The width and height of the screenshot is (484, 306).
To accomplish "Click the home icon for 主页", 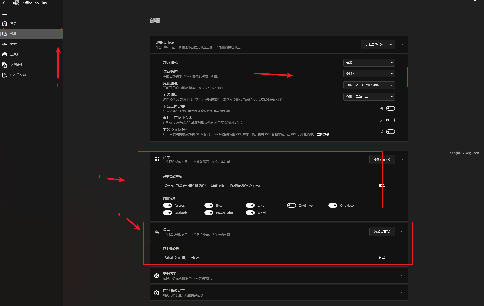I will pyautogui.click(x=5, y=23).
